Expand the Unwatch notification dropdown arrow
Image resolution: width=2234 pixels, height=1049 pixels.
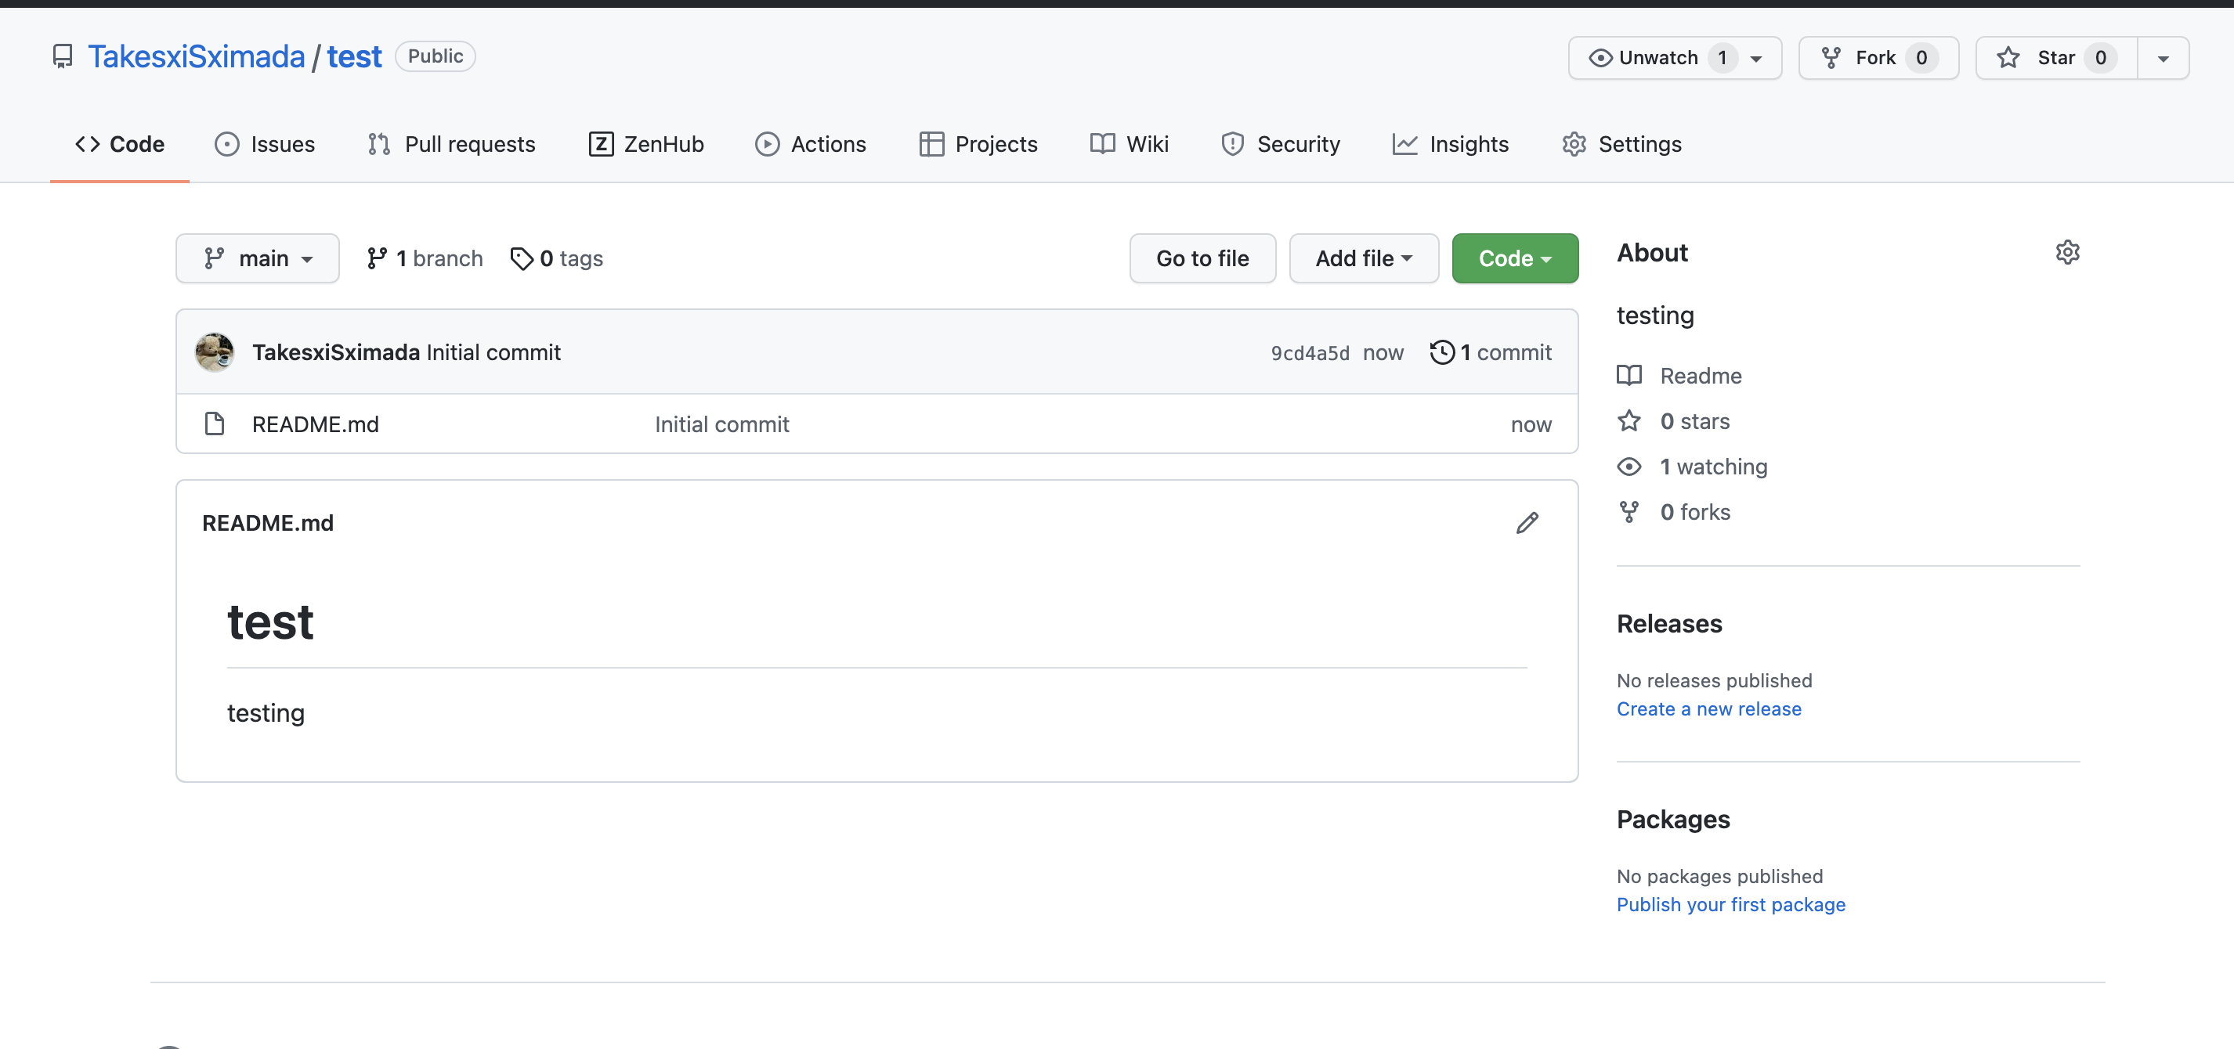pos(1756,59)
